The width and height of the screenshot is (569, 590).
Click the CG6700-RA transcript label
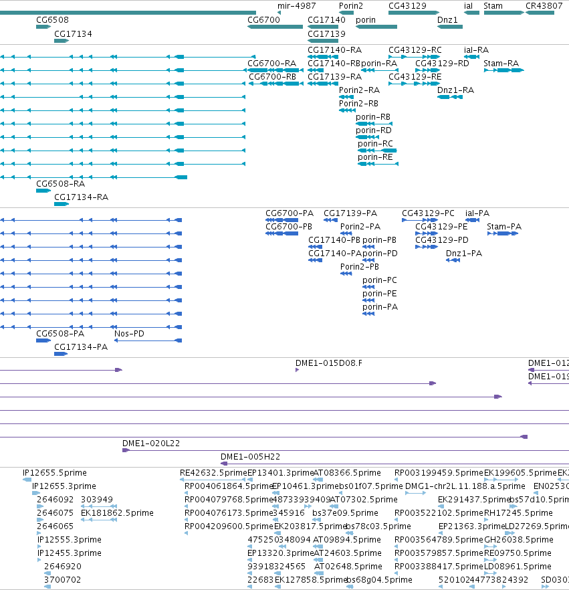coord(271,63)
